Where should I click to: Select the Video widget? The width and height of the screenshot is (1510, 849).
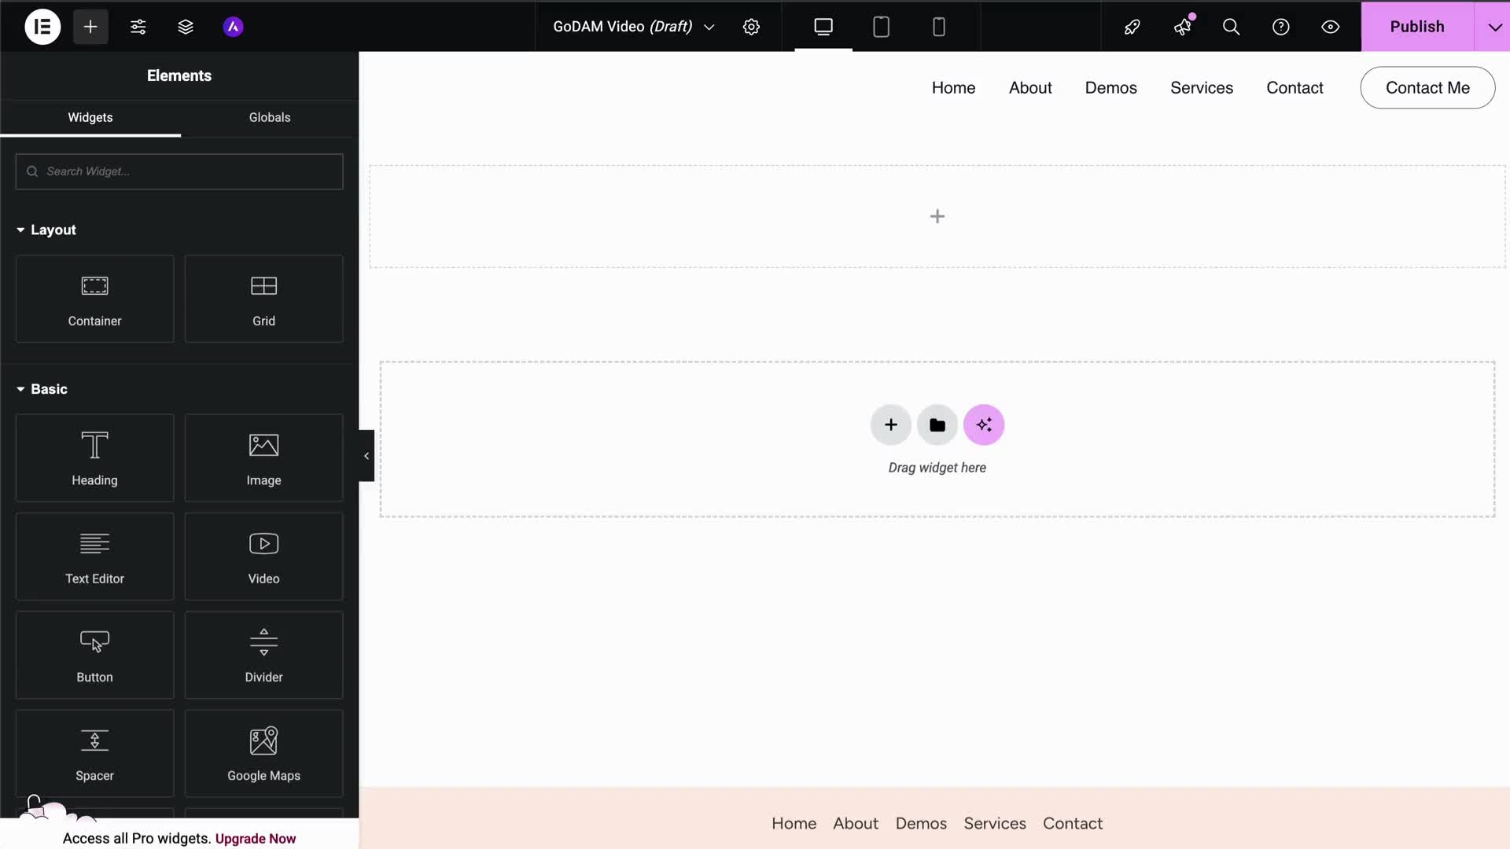point(263,556)
